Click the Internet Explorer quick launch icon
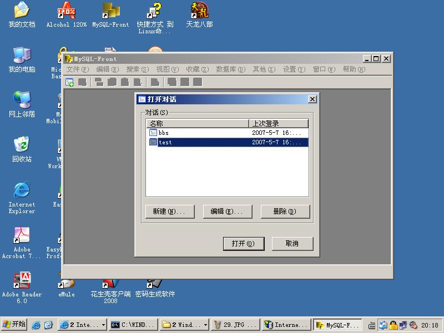This screenshot has width=444, height=333. click(36, 325)
